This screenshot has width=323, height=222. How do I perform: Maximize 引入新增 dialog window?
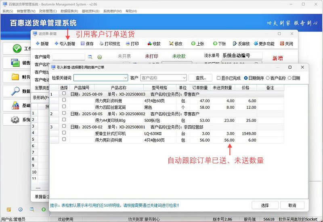(290, 67)
